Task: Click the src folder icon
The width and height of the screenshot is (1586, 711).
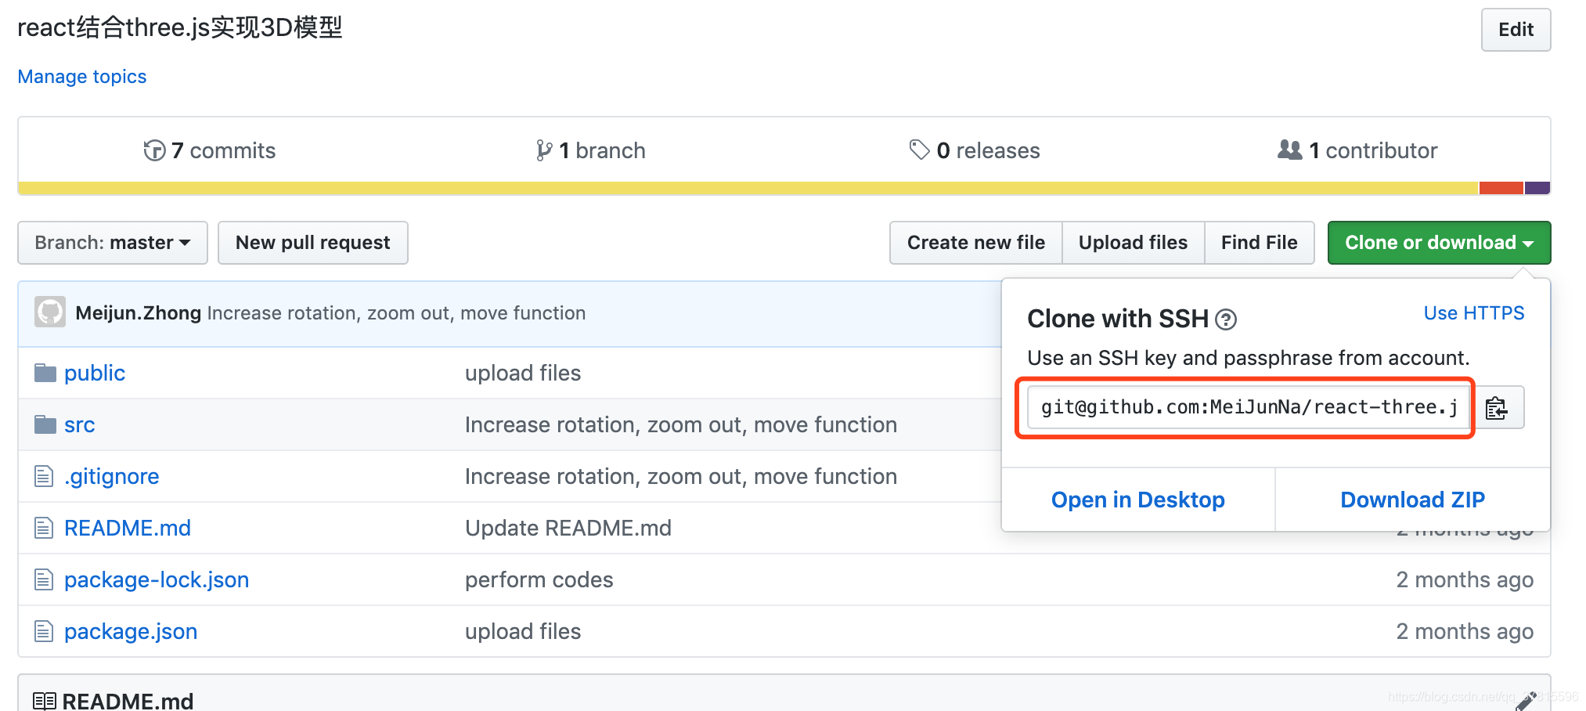Action: tap(45, 424)
